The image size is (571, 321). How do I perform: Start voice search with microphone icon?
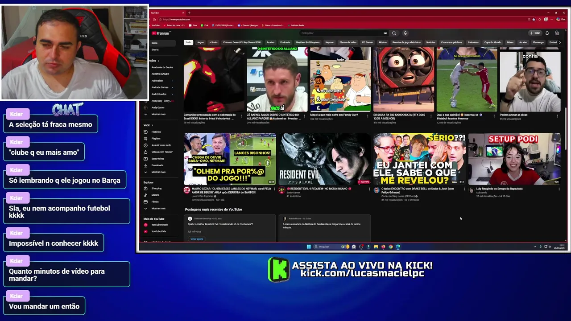(x=405, y=33)
